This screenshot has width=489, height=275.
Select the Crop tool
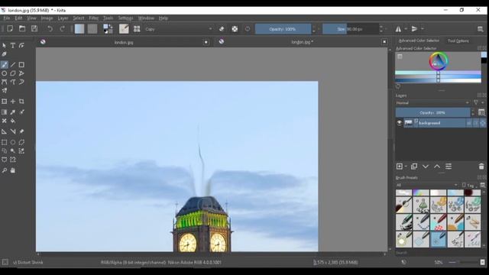click(21, 102)
